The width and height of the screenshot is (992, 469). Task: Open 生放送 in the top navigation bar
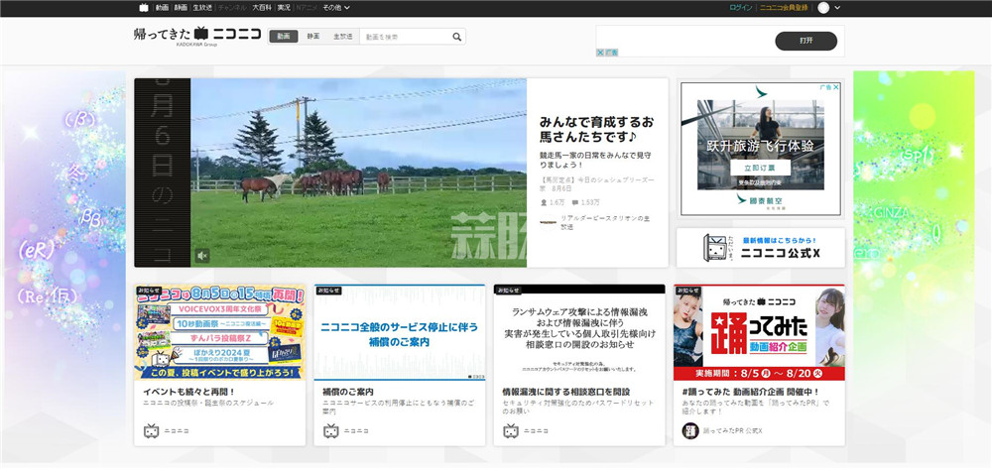pos(202,8)
